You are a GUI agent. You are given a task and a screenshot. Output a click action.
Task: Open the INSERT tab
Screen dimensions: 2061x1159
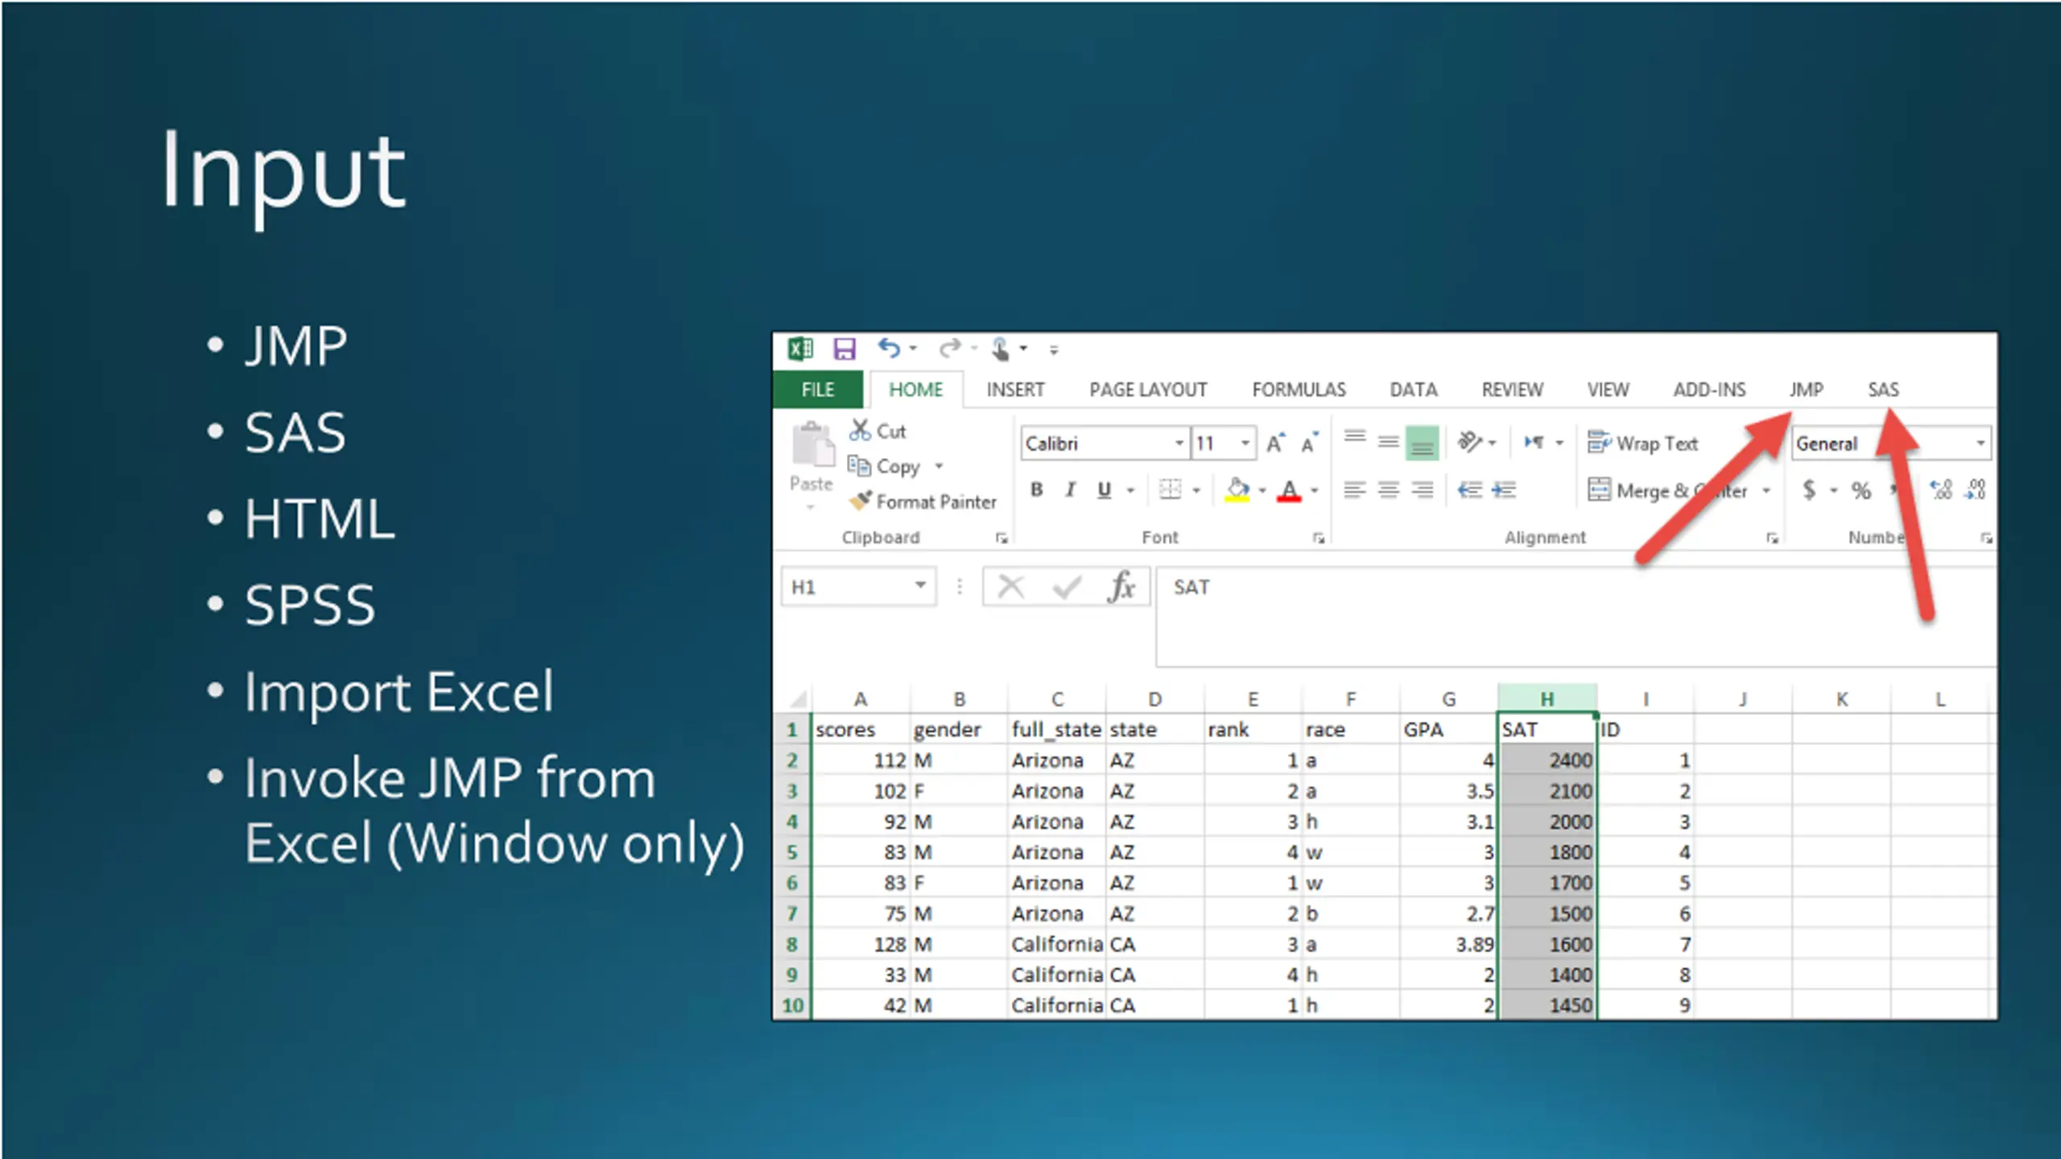(1015, 390)
